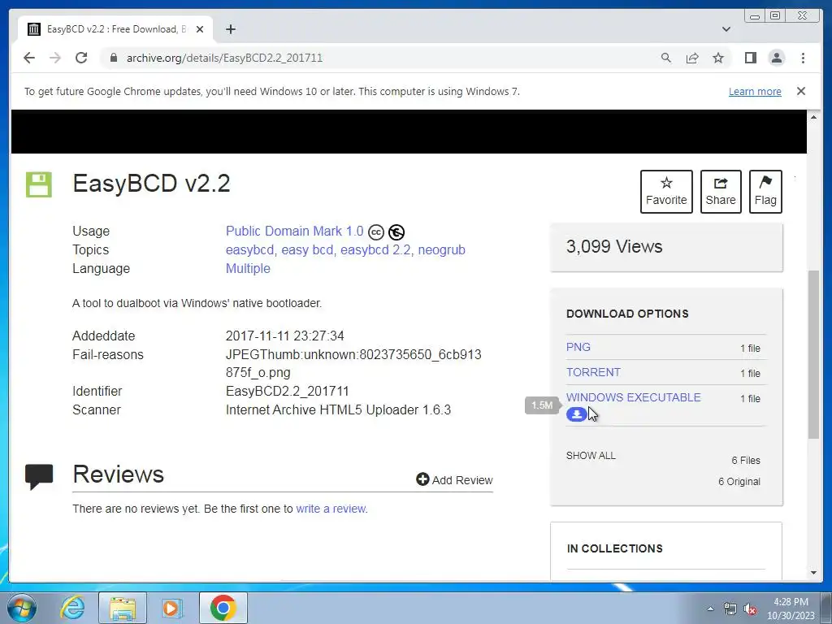Bookmark this tab with the star icon
The width and height of the screenshot is (832, 624).
click(x=718, y=58)
